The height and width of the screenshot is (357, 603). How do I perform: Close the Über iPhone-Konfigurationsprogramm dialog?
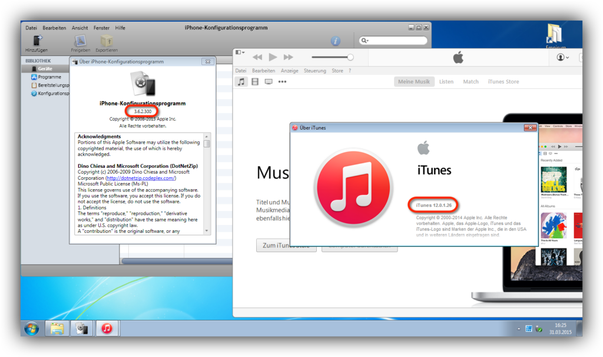[x=208, y=61]
